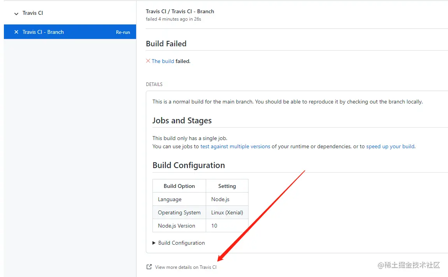Image resolution: width=448 pixels, height=277 pixels.
Task: Collapse the Travis CI group chevron
Action: [x=16, y=14]
